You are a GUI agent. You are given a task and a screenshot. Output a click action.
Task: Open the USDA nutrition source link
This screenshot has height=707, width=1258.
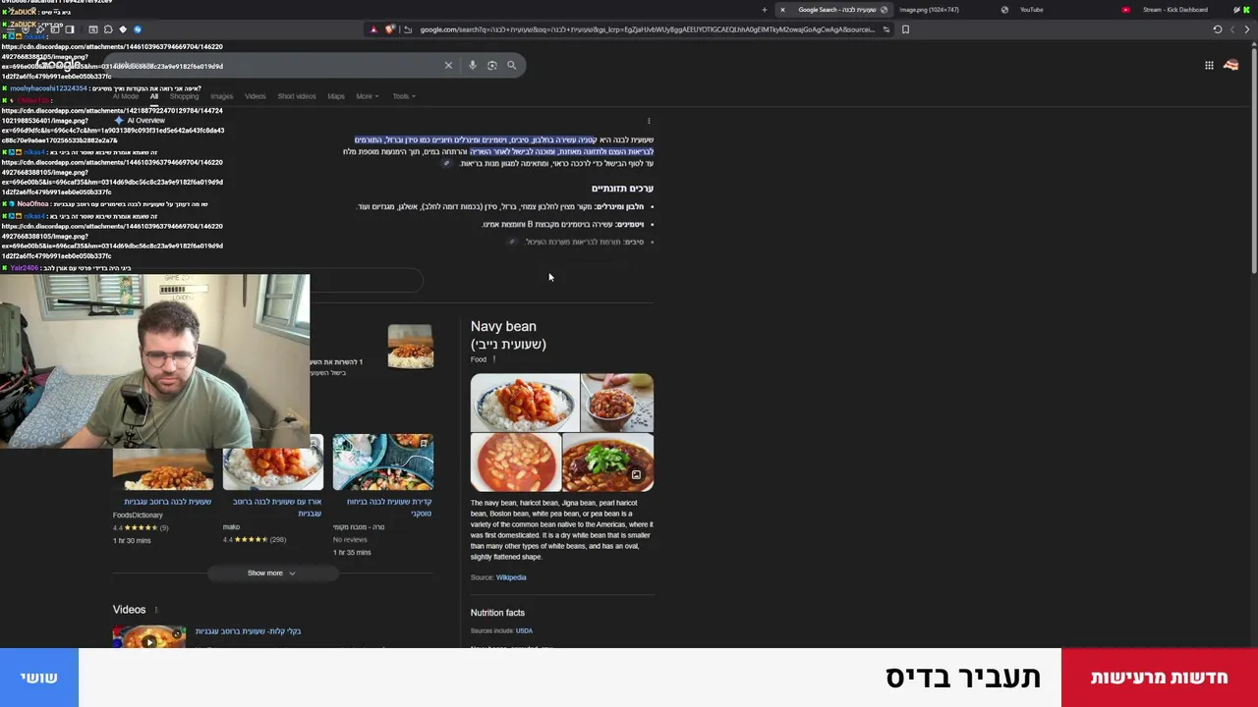point(524,630)
